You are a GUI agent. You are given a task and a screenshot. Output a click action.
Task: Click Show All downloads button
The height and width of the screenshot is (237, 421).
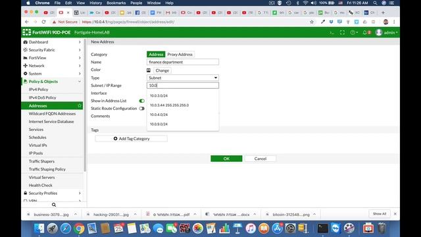pyautogui.click(x=380, y=214)
